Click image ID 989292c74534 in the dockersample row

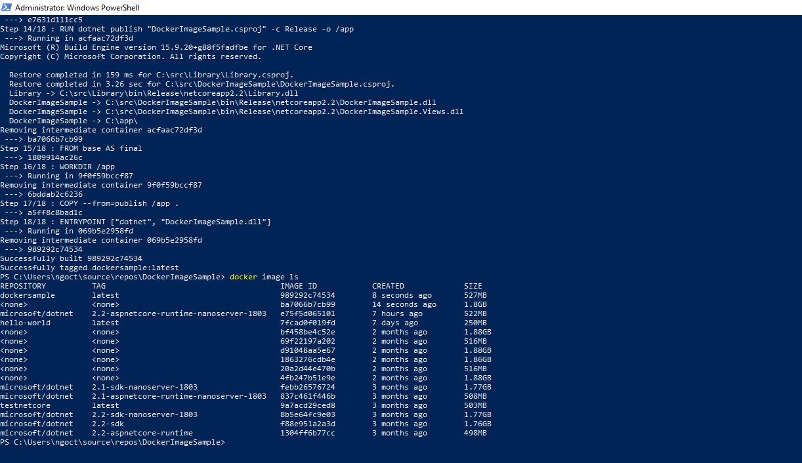point(307,295)
